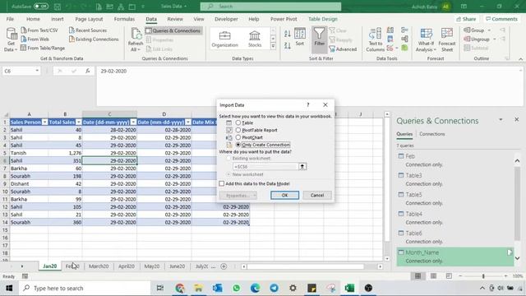Viewport: 526px width, 296px height.
Task: Open Windows Start menu
Action: pyautogui.click(x=9, y=288)
